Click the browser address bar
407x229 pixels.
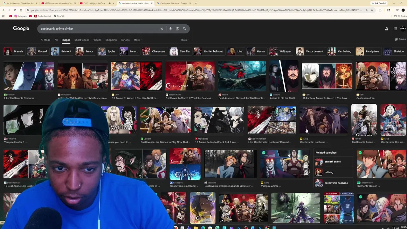[x=196, y=10]
